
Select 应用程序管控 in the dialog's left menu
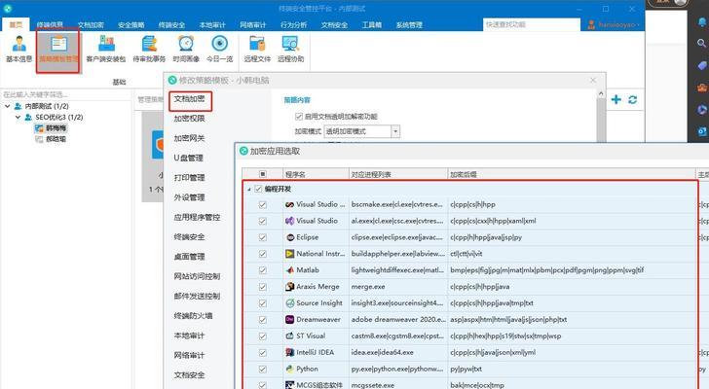coord(197,217)
